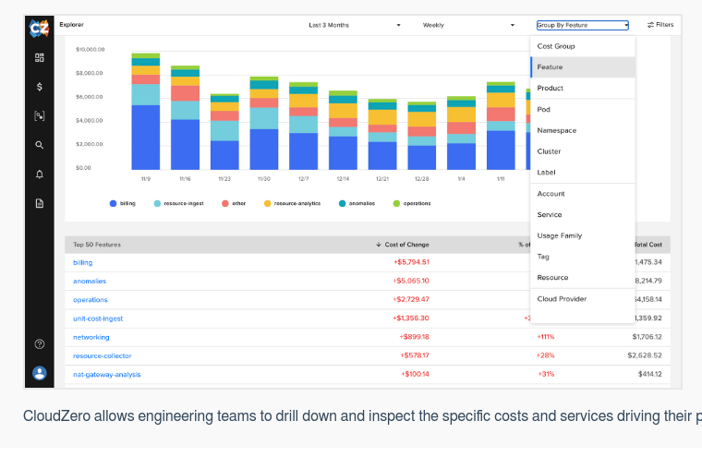Toggle the billing series in chart legend

123,203
